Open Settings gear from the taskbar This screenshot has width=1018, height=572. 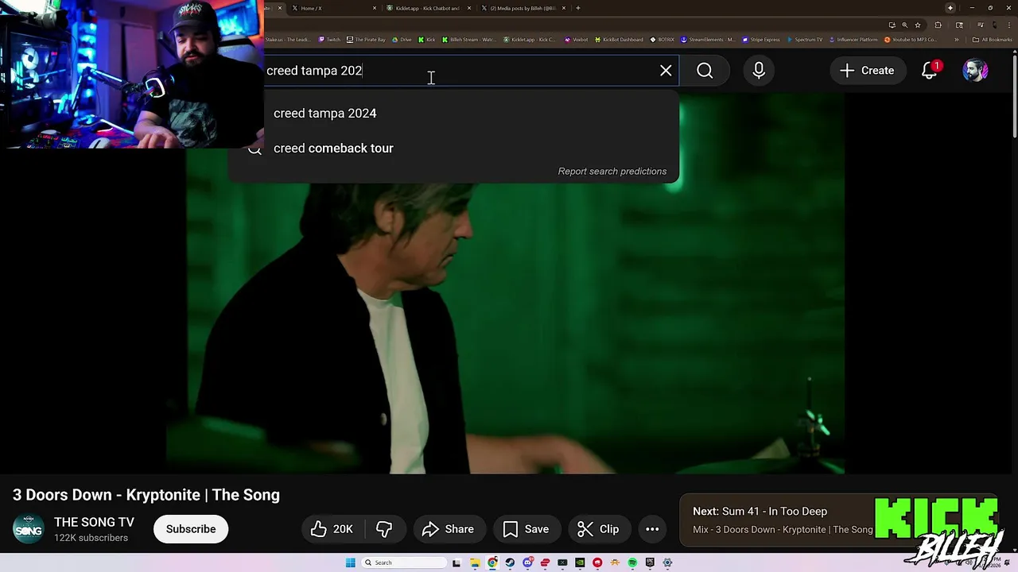(667, 562)
